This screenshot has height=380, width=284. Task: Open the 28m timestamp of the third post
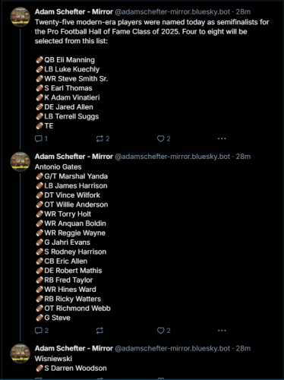pyautogui.click(x=243, y=348)
